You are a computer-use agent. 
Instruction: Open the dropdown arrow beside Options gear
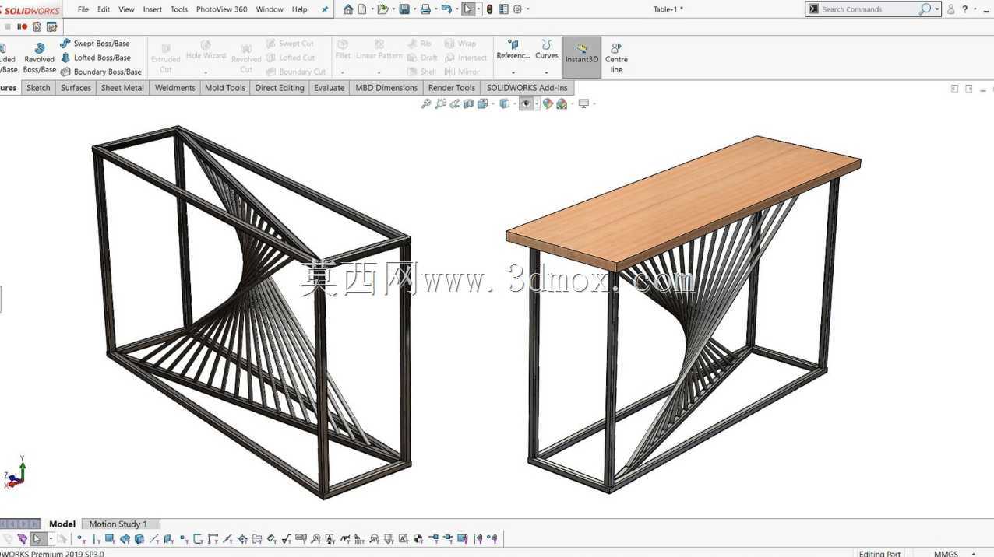point(527,9)
